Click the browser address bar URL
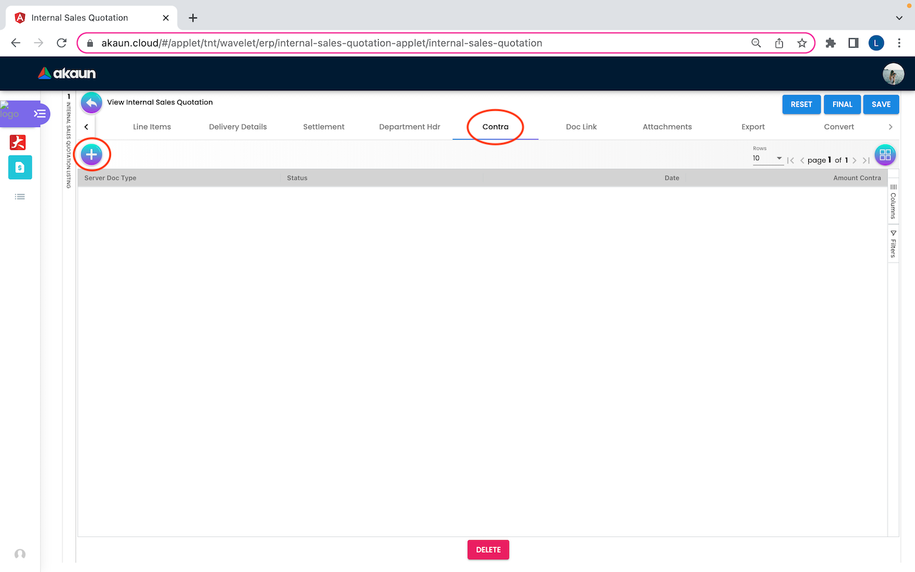 point(322,43)
